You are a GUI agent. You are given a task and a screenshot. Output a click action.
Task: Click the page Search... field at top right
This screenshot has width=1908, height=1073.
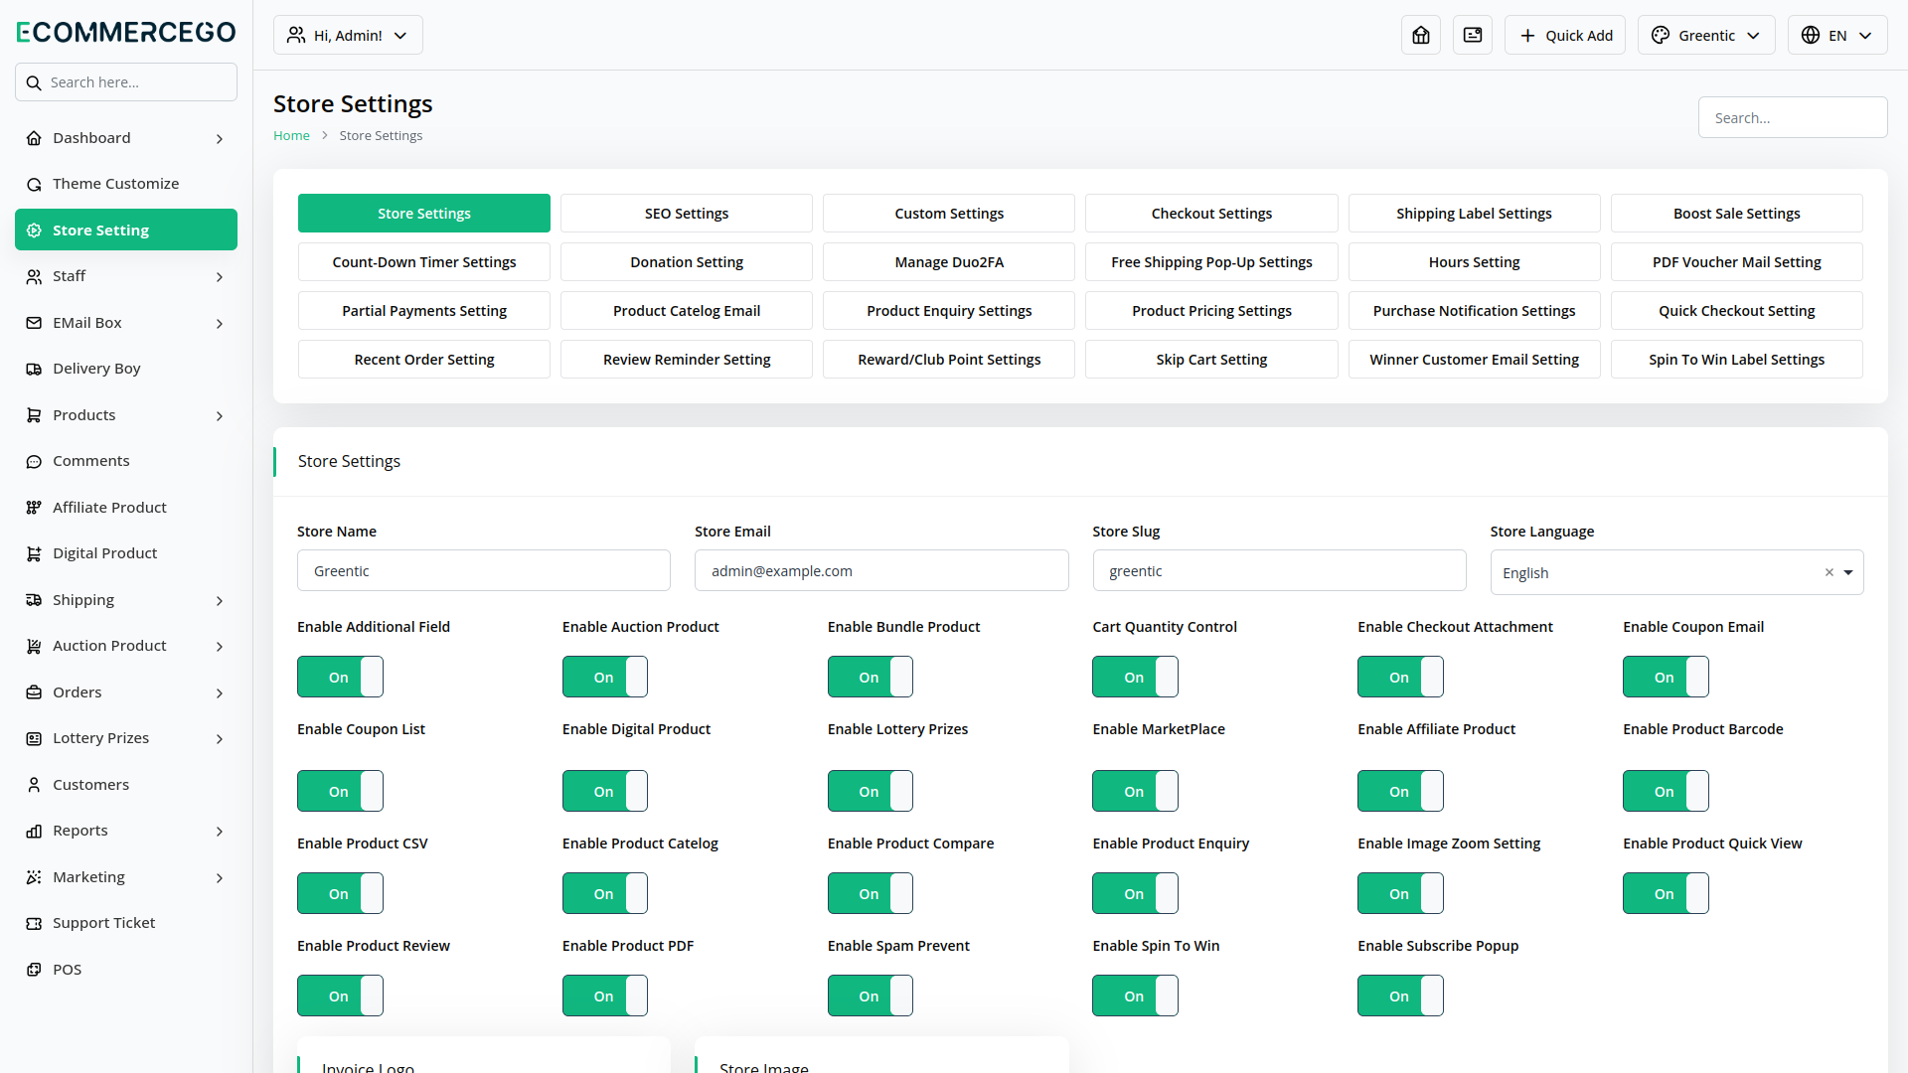(1793, 117)
